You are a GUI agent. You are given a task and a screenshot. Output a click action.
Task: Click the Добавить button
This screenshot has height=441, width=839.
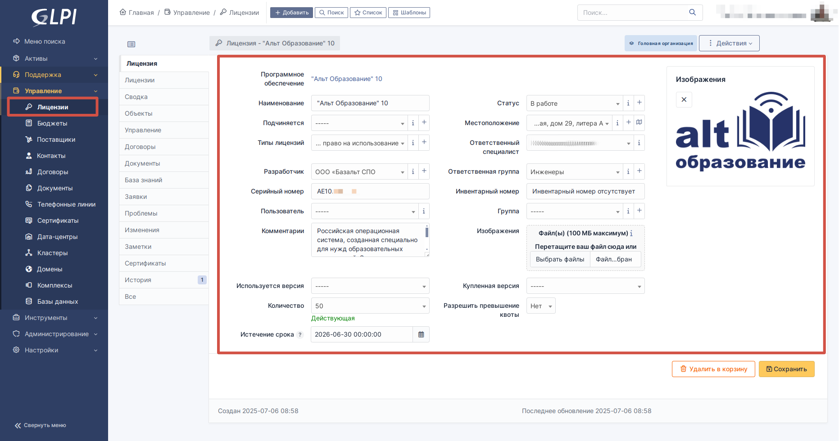point(291,13)
